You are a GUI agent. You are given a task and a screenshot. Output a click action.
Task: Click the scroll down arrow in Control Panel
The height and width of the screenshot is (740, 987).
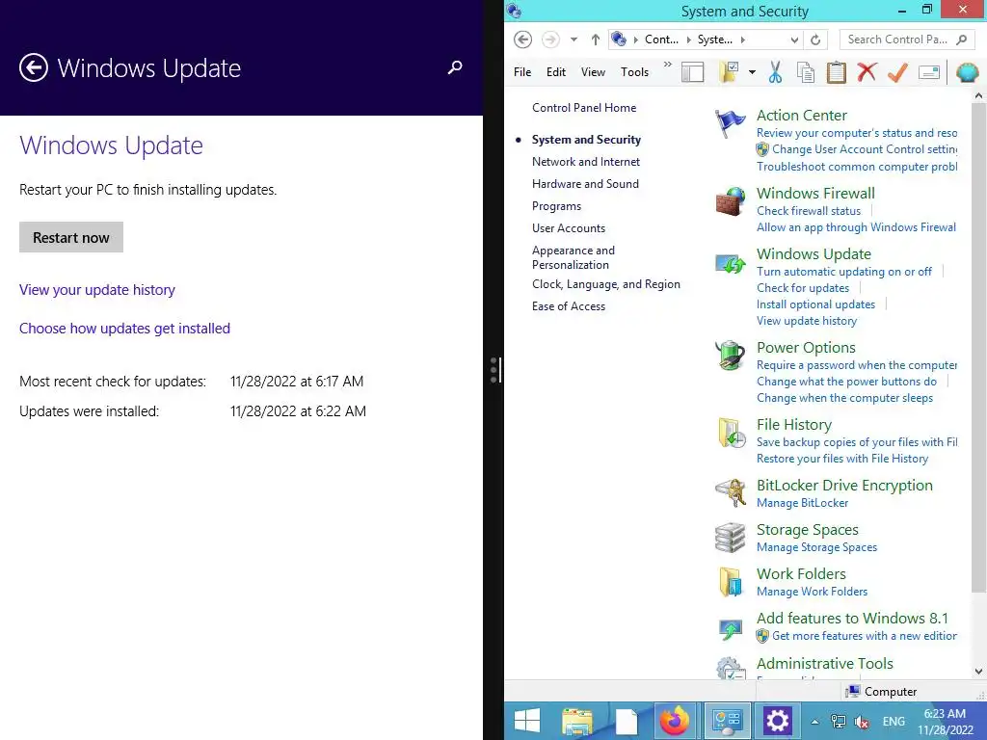click(979, 672)
